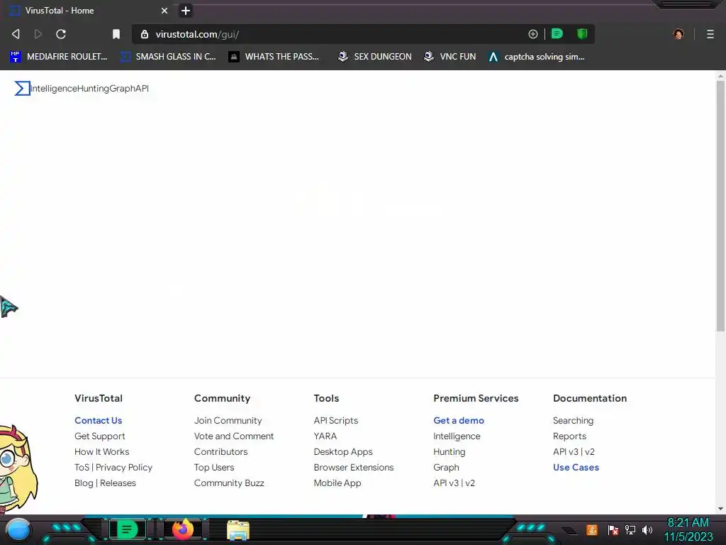Open the Action Center flag icon
The height and width of the screenshot is (545, 726).
tap(613, 529)
